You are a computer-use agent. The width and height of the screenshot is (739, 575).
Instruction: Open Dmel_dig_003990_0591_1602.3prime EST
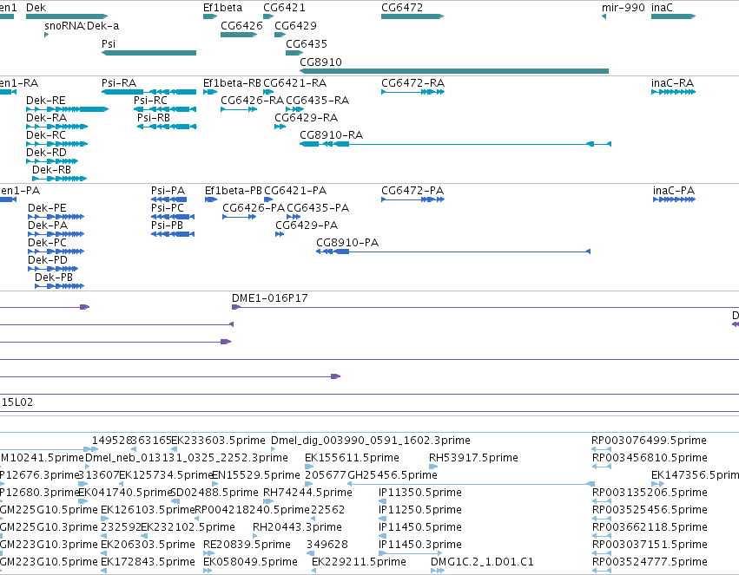[274, 449]
